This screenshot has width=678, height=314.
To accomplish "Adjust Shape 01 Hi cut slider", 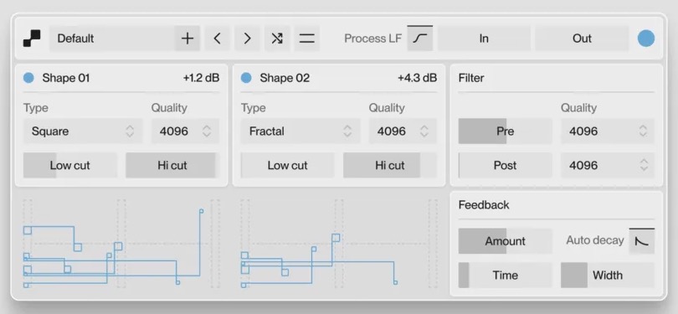I will coord(172,165).
